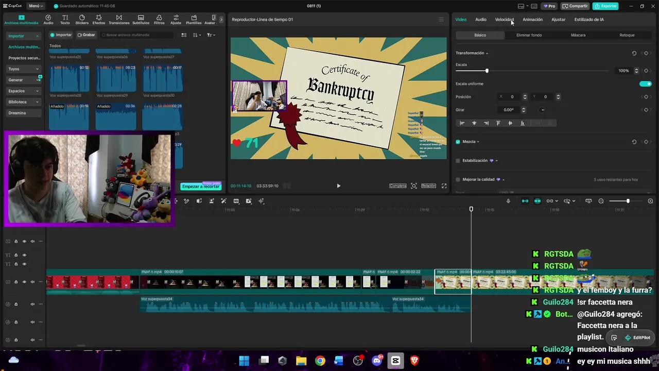Screen dimensions: 659x371
Task: Expand the Espacios sidebar section
Action: click(37, 91)
